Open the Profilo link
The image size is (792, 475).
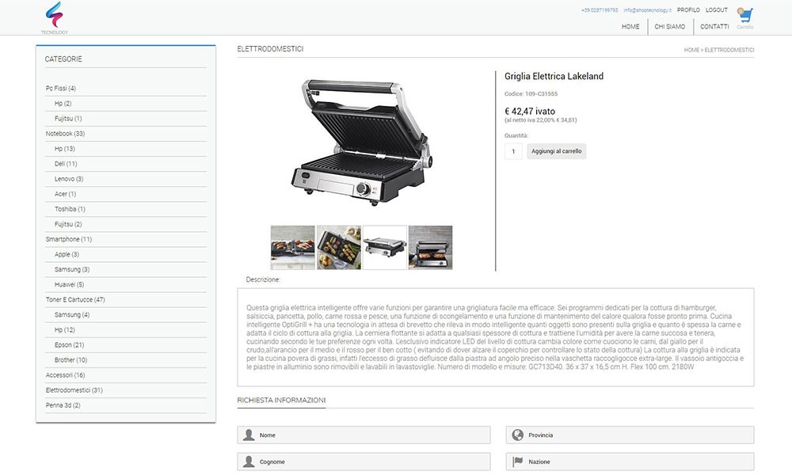[x=688, y=10]
